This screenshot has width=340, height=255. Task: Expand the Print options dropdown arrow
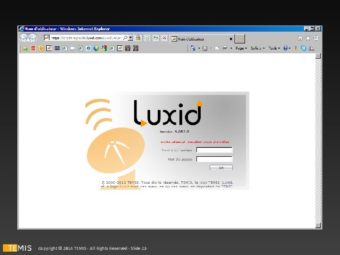(231, 48)
